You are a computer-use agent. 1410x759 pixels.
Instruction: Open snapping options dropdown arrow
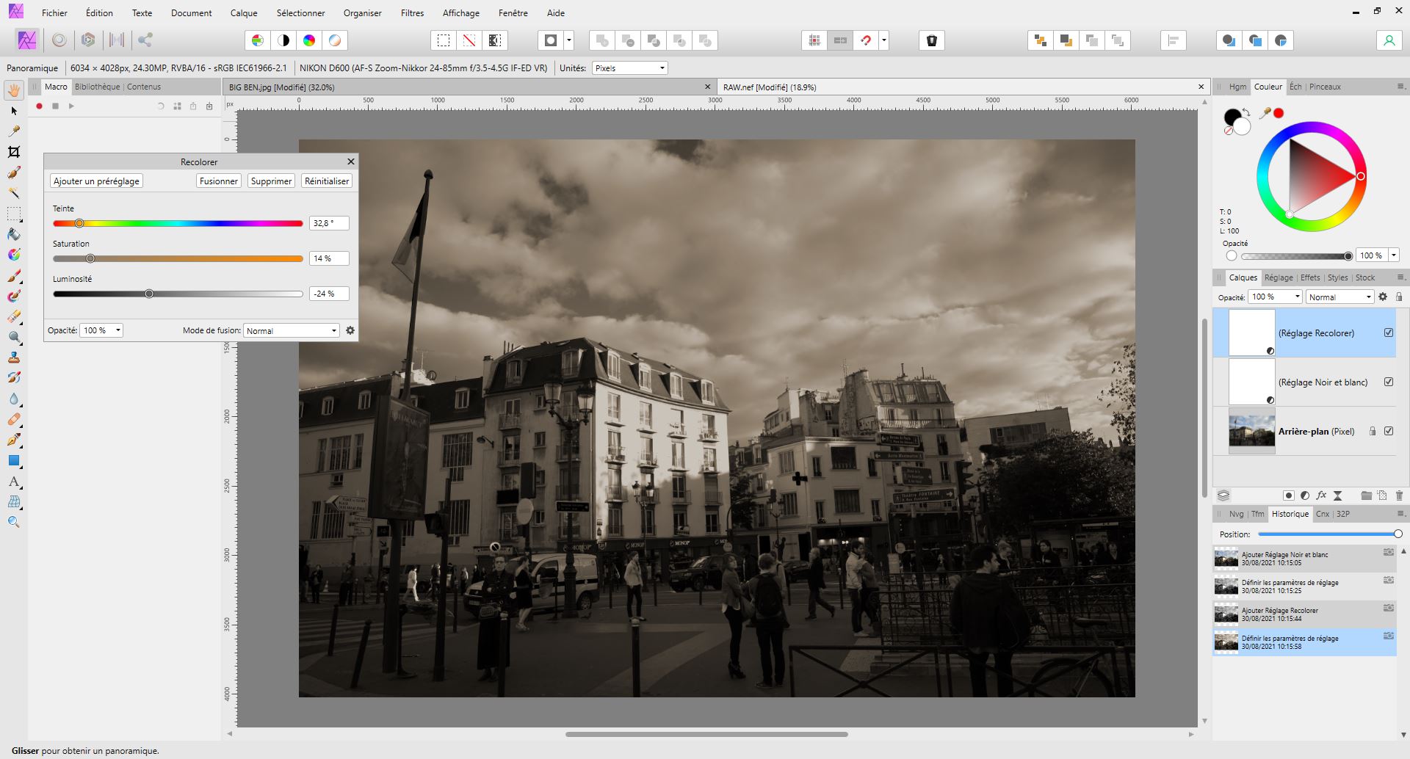pyautogui.click(x=884, y=40)
